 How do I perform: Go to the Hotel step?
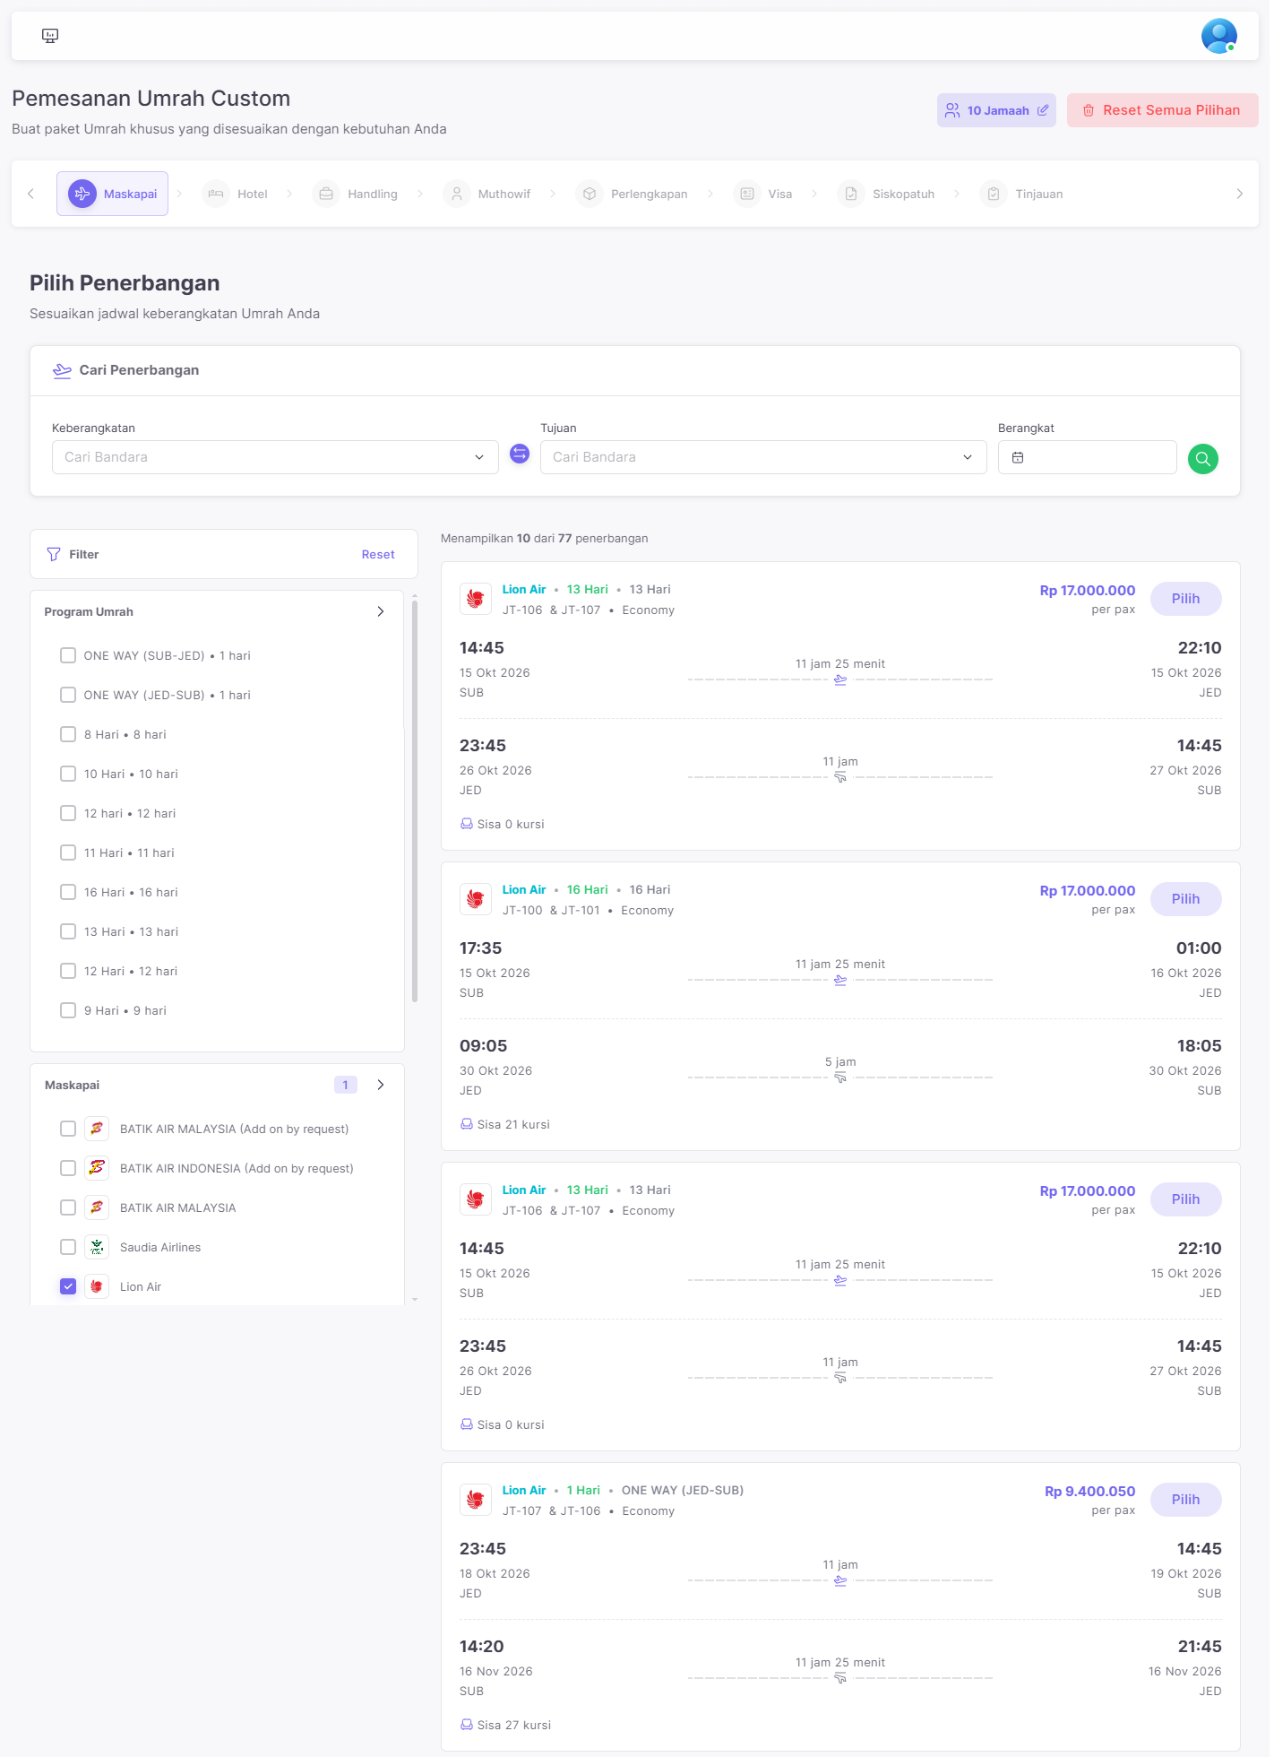(236, 194)
